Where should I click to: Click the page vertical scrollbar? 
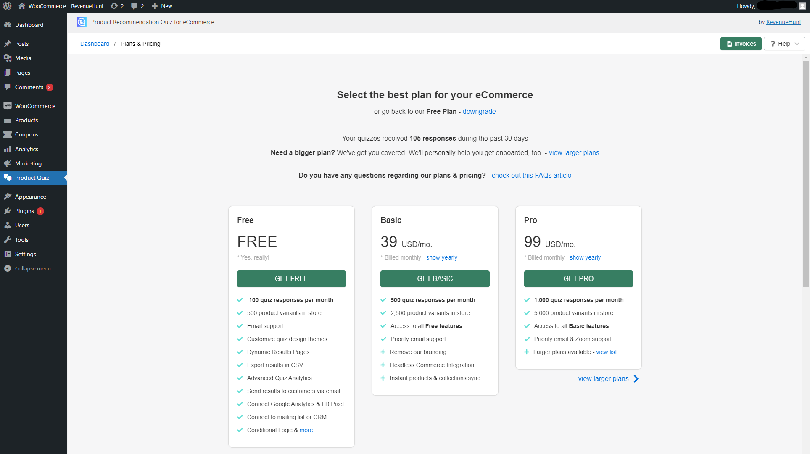[806, 173]
